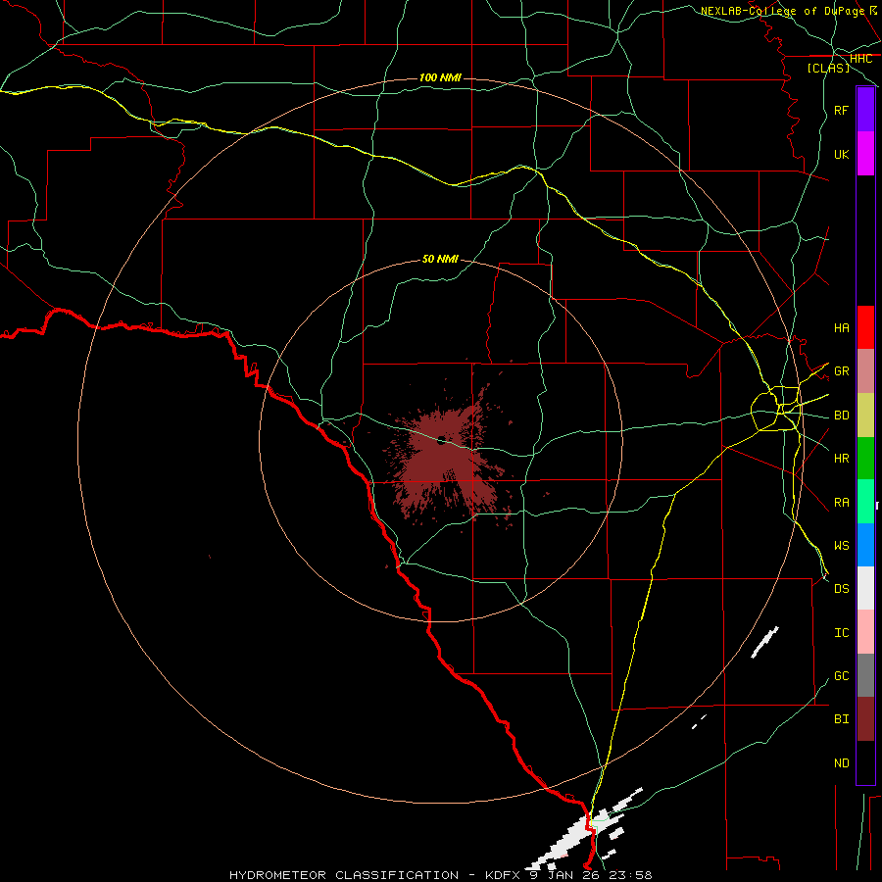Click the gray GC legend color
Viewport: 882px width, 882px height.
tap(865, 675)
